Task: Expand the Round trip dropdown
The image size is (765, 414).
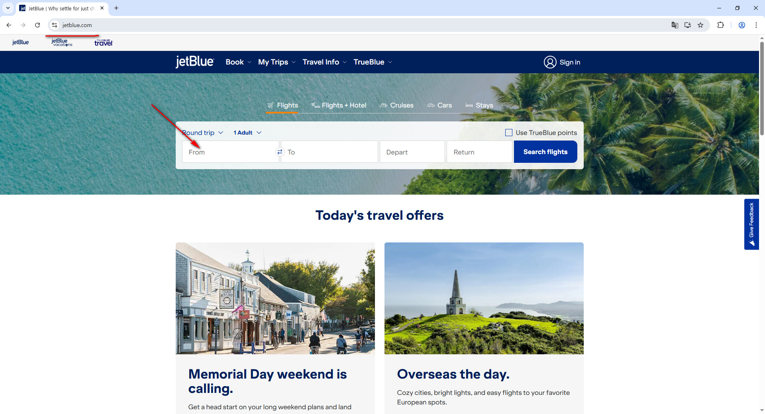Action: click(202, 133)
